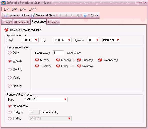The width and height of the screenshot is (148, 129).
Task: Open the toolbar options arrow before Close
Action: (x=89, y=15)
